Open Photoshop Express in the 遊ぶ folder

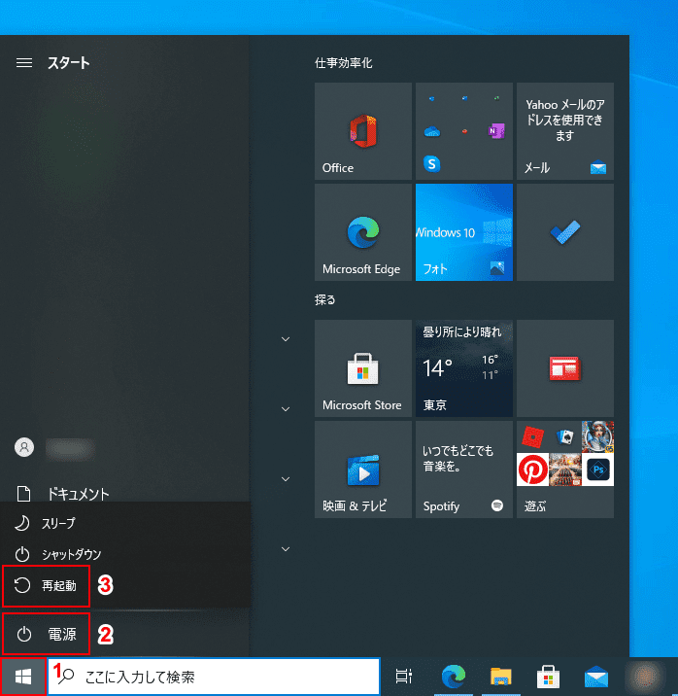(597, 470)
